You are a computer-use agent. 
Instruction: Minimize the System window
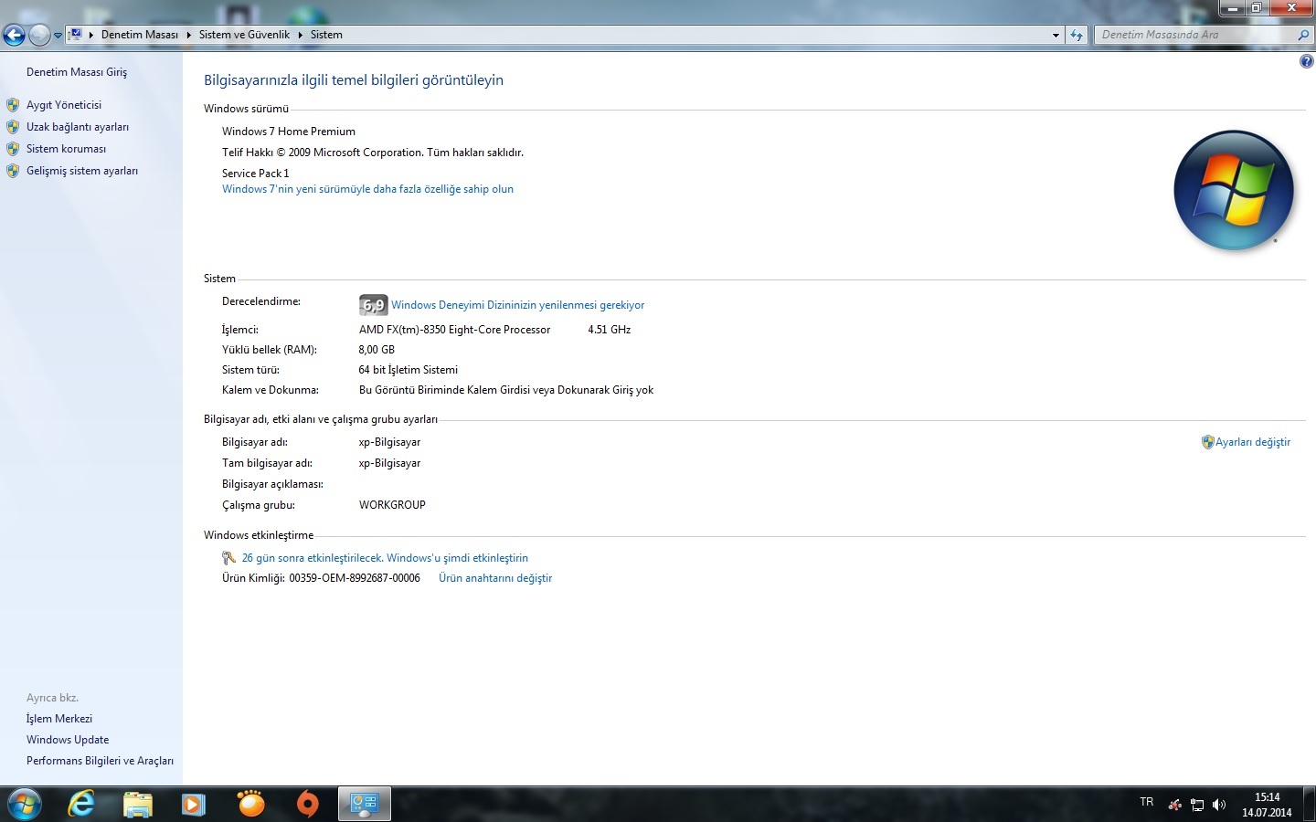coord(1232,8)
